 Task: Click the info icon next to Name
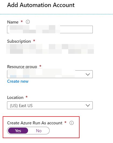(28, 22)
